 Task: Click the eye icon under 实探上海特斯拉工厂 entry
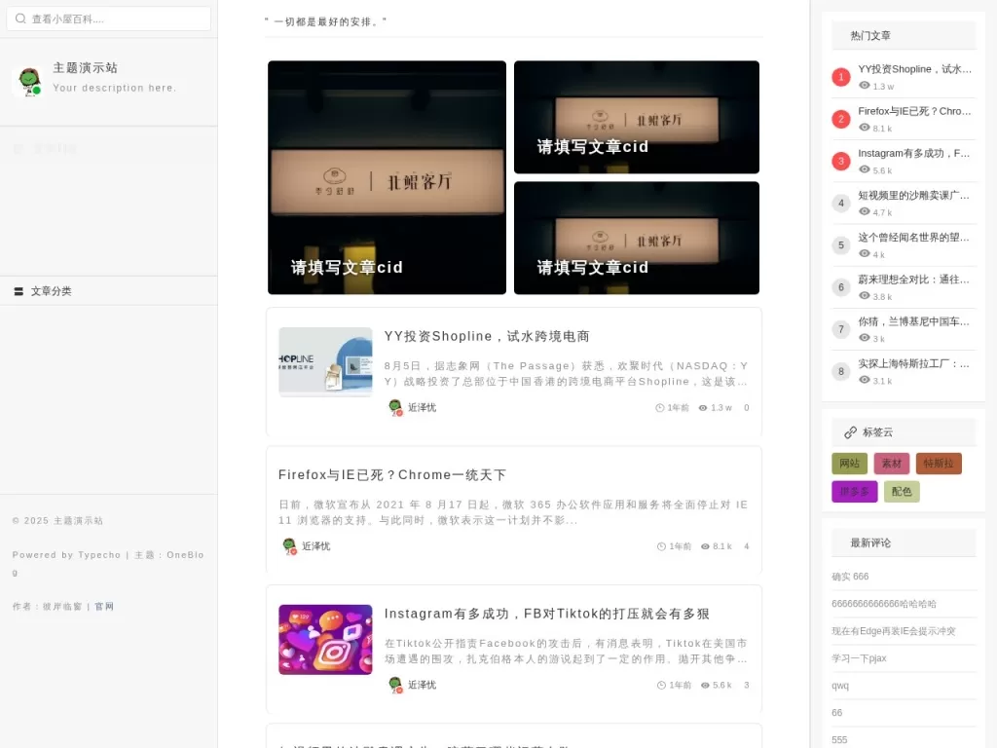(865, 380)
